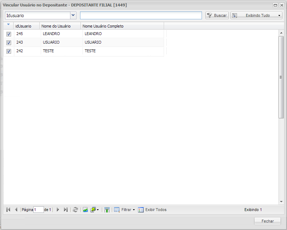Uncheck the row for user 245 LEANDRO

click(9, 34)
